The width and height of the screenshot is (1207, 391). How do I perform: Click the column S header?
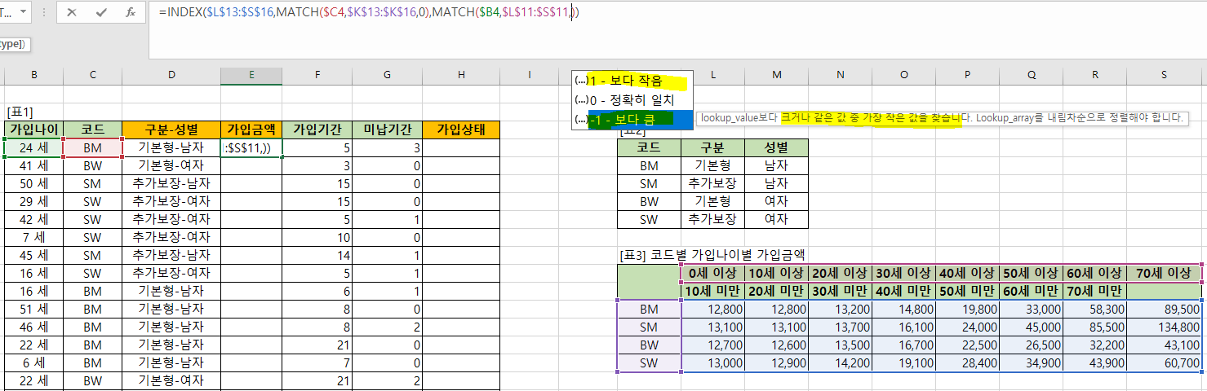point(1163,75)
